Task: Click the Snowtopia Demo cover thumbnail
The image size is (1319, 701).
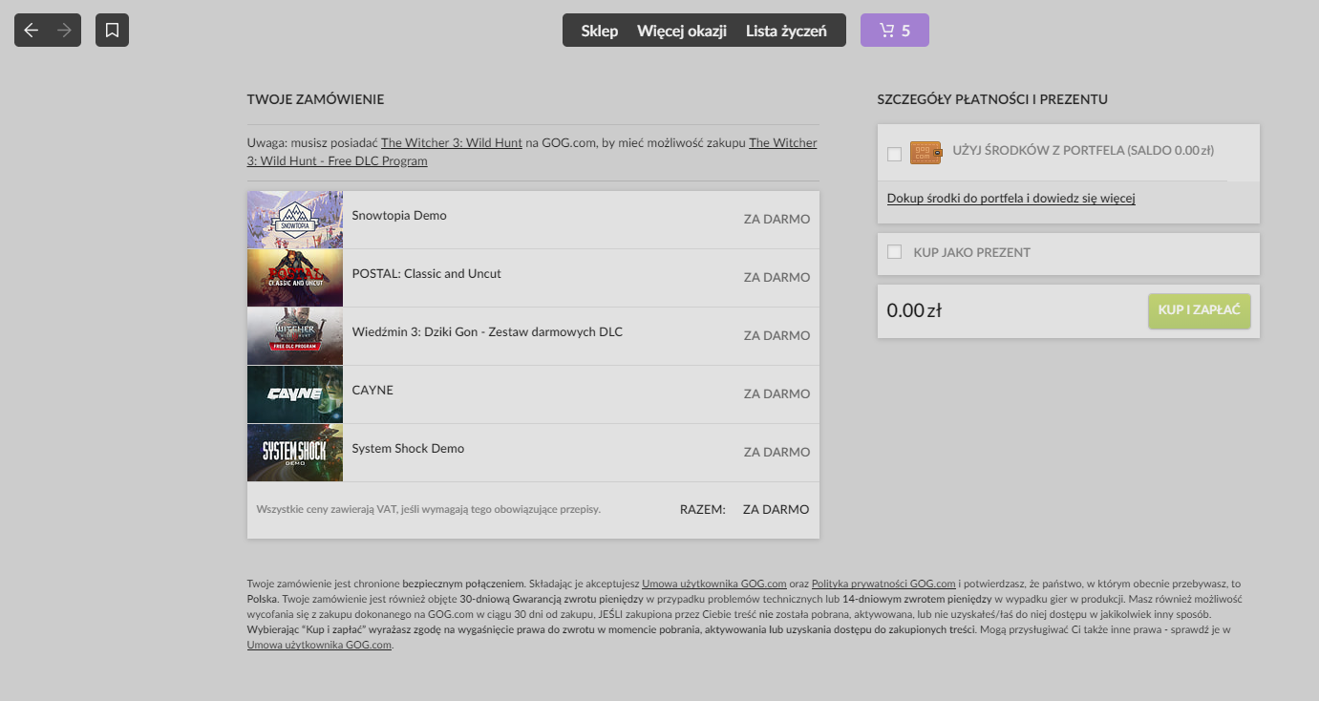Action: 295,220
